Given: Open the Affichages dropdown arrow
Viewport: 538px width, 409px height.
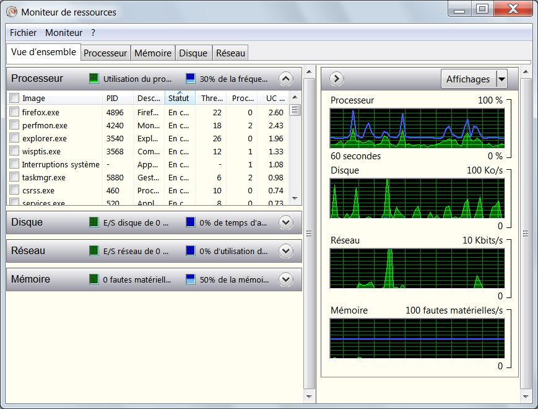Looking at the screenshot, I should click(x=501, y=79).
